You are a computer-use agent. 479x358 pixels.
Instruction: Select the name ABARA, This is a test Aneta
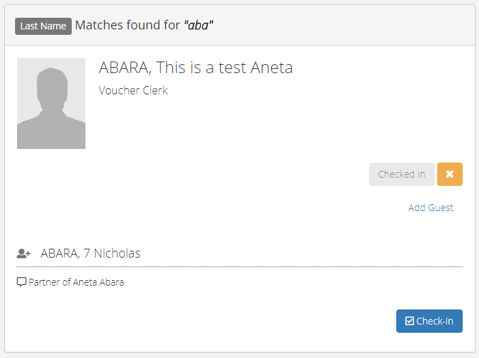pos(195,68)
